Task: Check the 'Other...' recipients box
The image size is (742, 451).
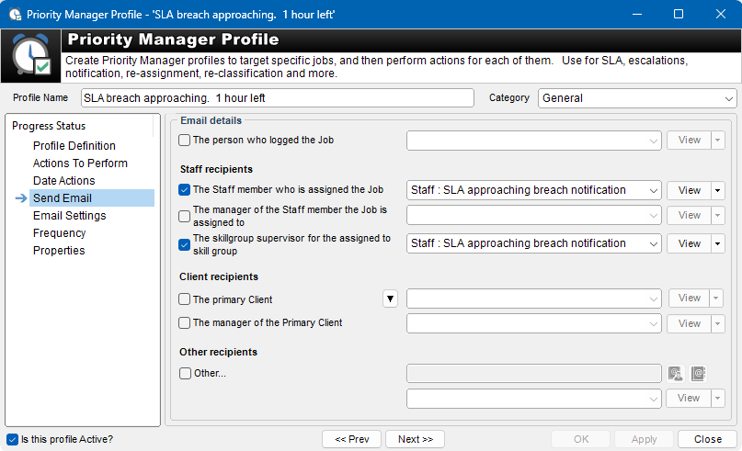Action: point(185,374)
